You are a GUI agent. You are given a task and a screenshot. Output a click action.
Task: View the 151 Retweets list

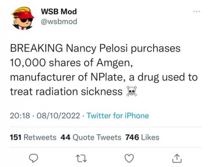coord(33,137)
